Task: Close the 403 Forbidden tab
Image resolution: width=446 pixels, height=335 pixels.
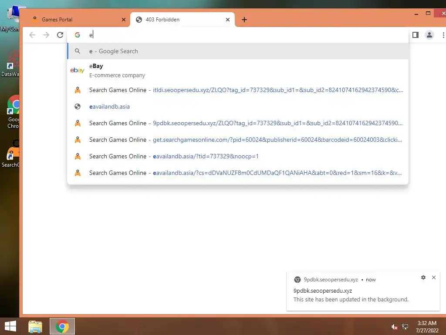Action: tap(227, 20)
